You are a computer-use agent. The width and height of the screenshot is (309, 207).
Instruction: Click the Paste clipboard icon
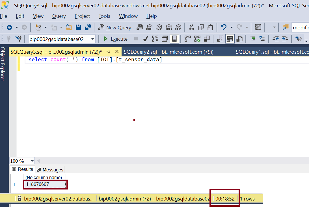tap(210, 27)
